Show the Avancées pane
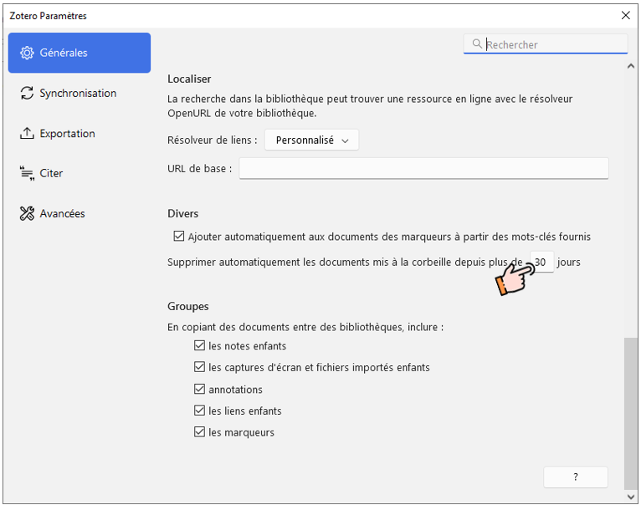This screenshot has width=641, height=505. tap(79, 213)
